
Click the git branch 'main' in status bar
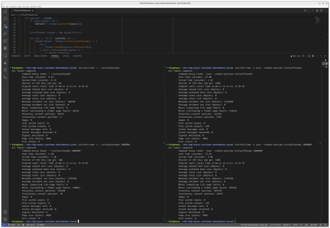(x=12, y=225)
